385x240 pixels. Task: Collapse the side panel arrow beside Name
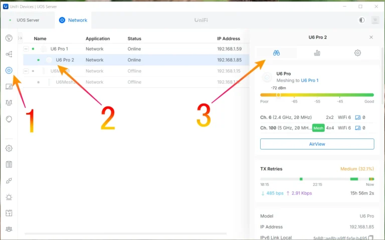20,38
